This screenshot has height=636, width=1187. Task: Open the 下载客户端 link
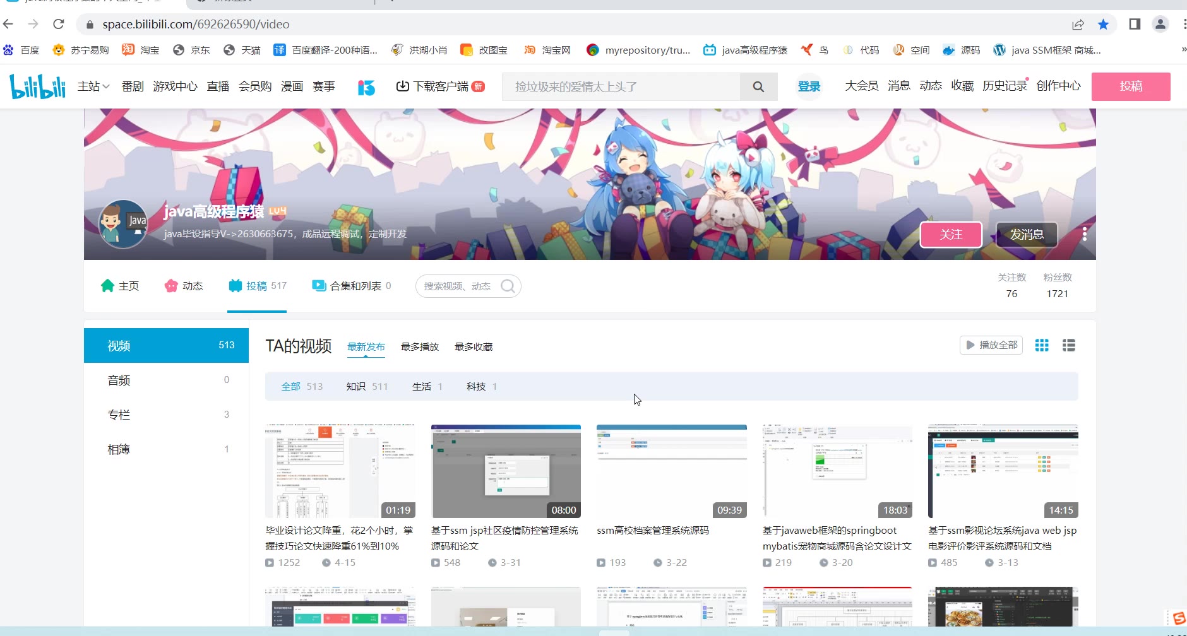[440, 86]
